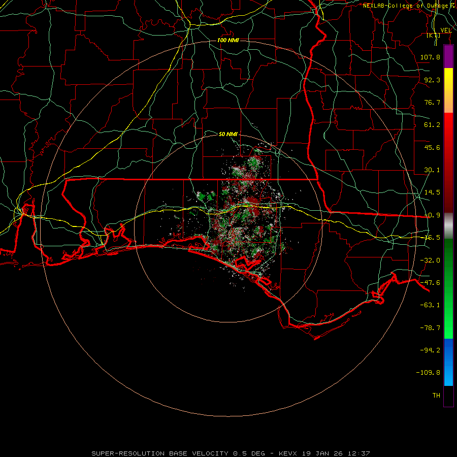Click the 61.2 velocity scale value
This screenshot has height=457, width=457.
pyautogui.click(x=432, y=125)
